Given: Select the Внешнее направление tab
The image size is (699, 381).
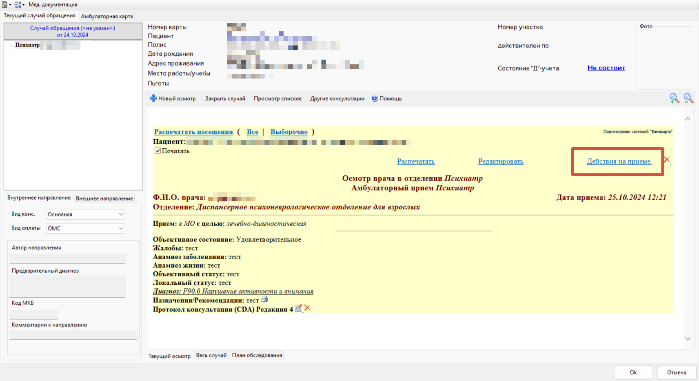Looking at the screenshot, I should coord(104,198).
